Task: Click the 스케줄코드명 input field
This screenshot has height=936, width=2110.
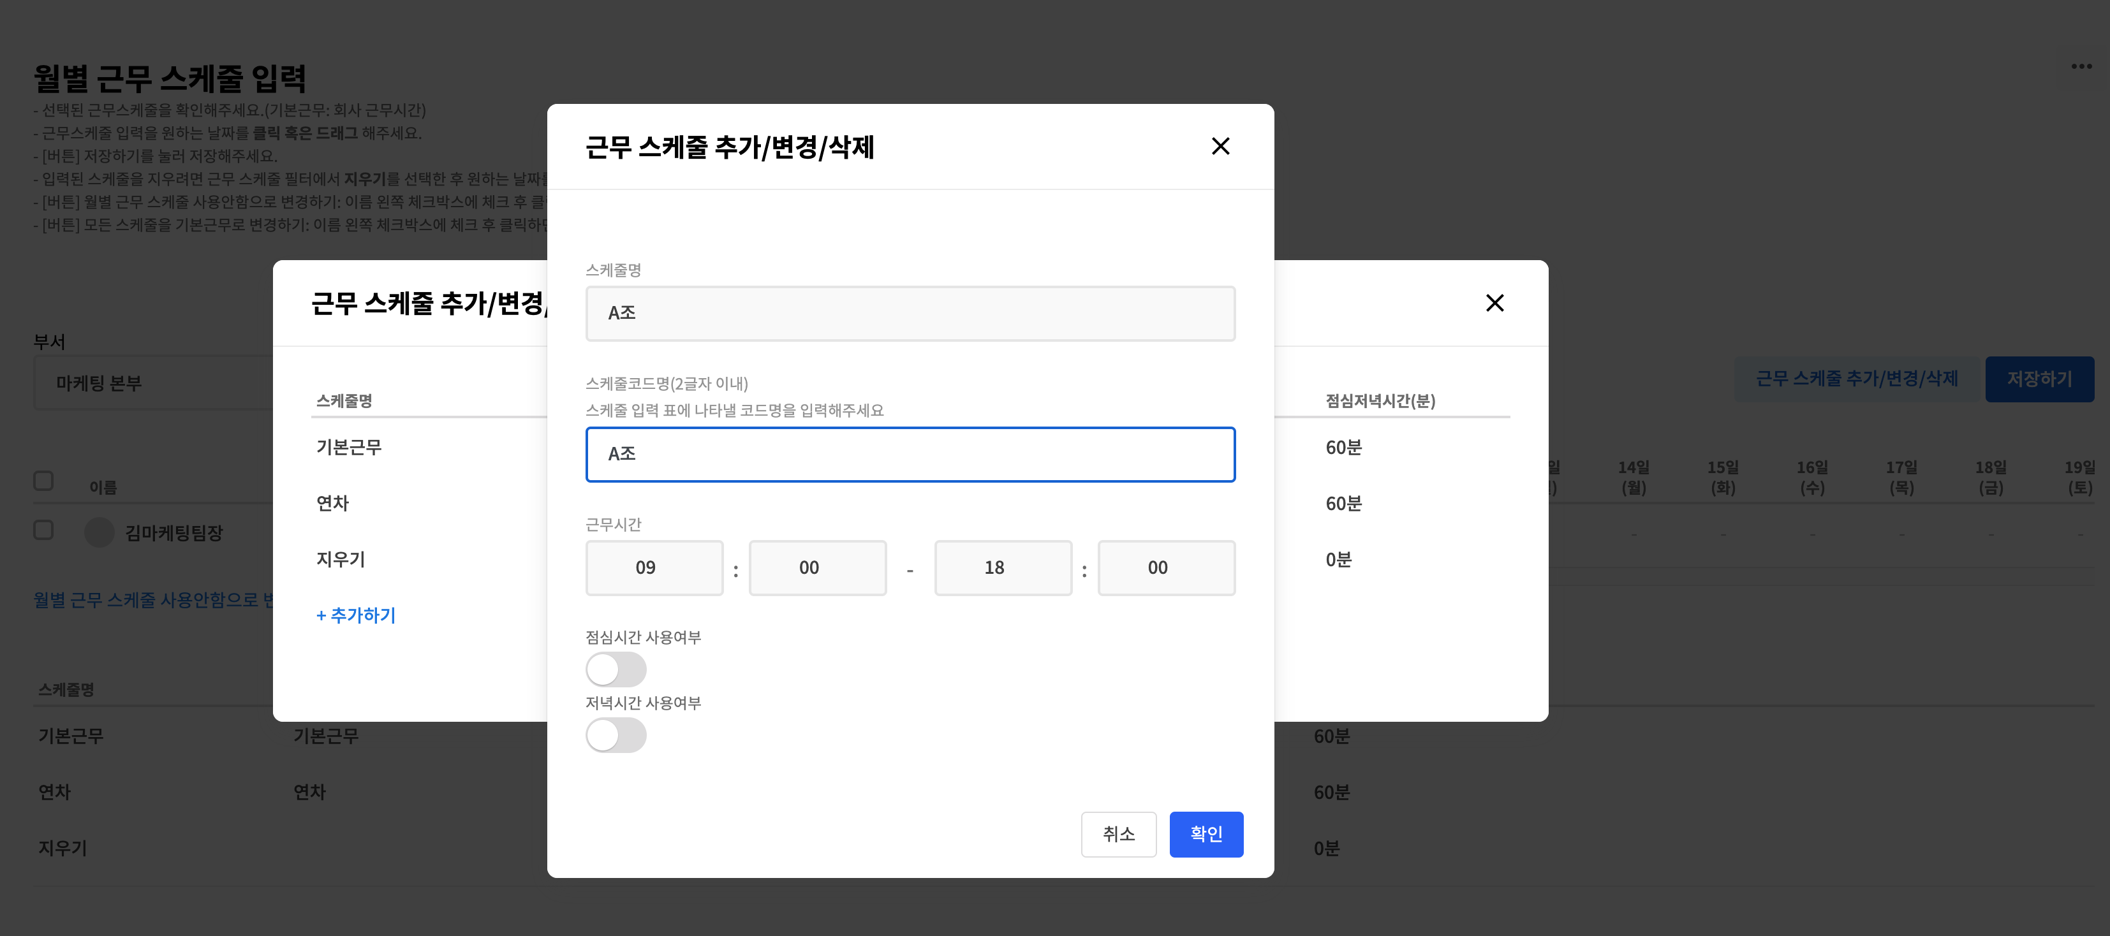Action: click(x=910, y=455)
